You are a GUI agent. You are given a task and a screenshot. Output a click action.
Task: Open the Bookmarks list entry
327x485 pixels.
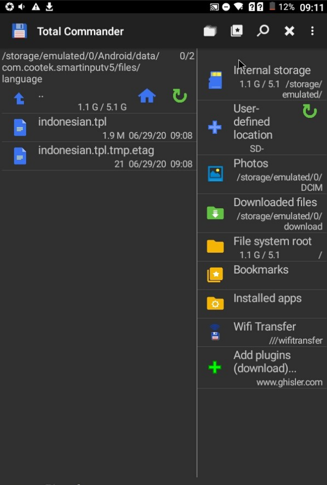click(x=262, y=276)
